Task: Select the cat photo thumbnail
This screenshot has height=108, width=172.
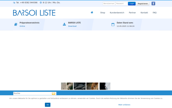Action: pyautogui.click(x=67, y=86)
